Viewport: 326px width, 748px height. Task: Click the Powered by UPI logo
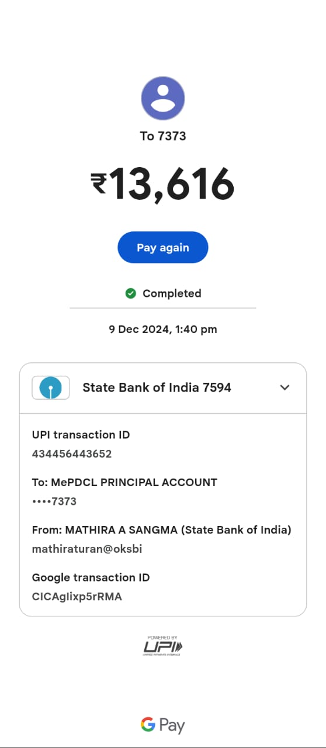(x=163, y=645)
